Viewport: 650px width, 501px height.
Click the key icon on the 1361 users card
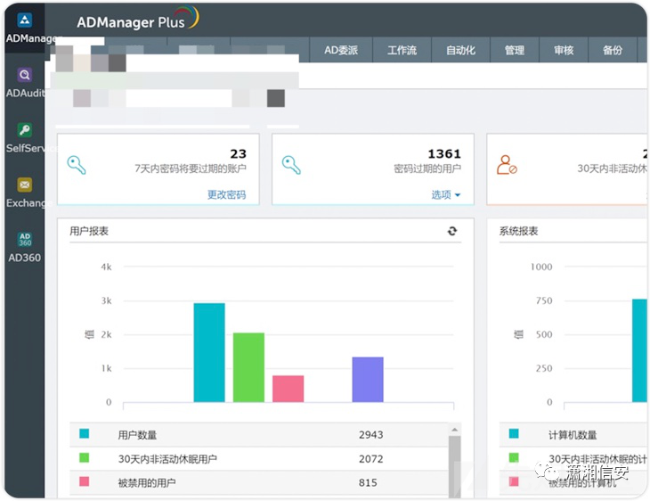tap(291, 165)
